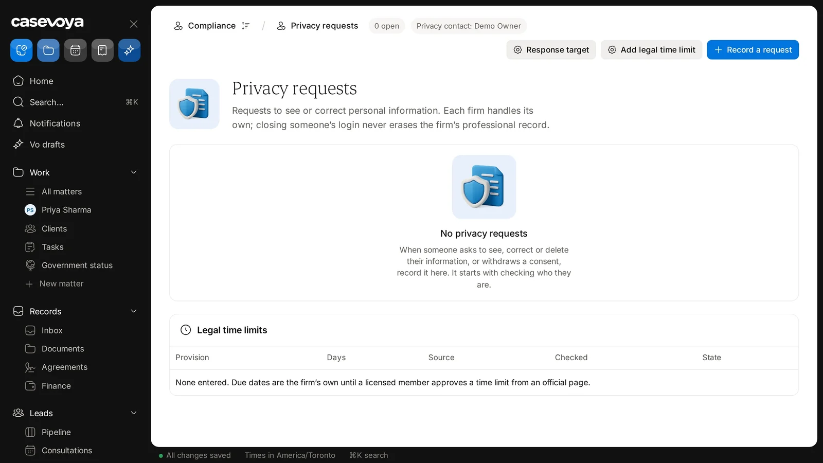Open the calendar icon in sidebar toolbar

(x=76, y=50)
